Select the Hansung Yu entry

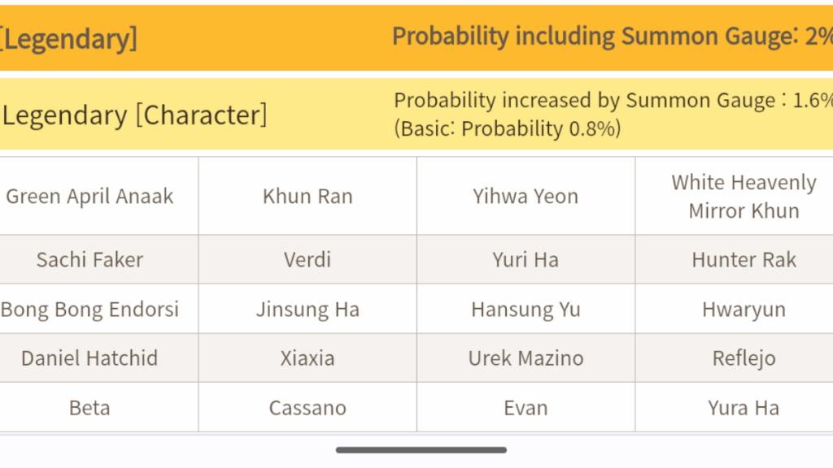pos(526,309)
